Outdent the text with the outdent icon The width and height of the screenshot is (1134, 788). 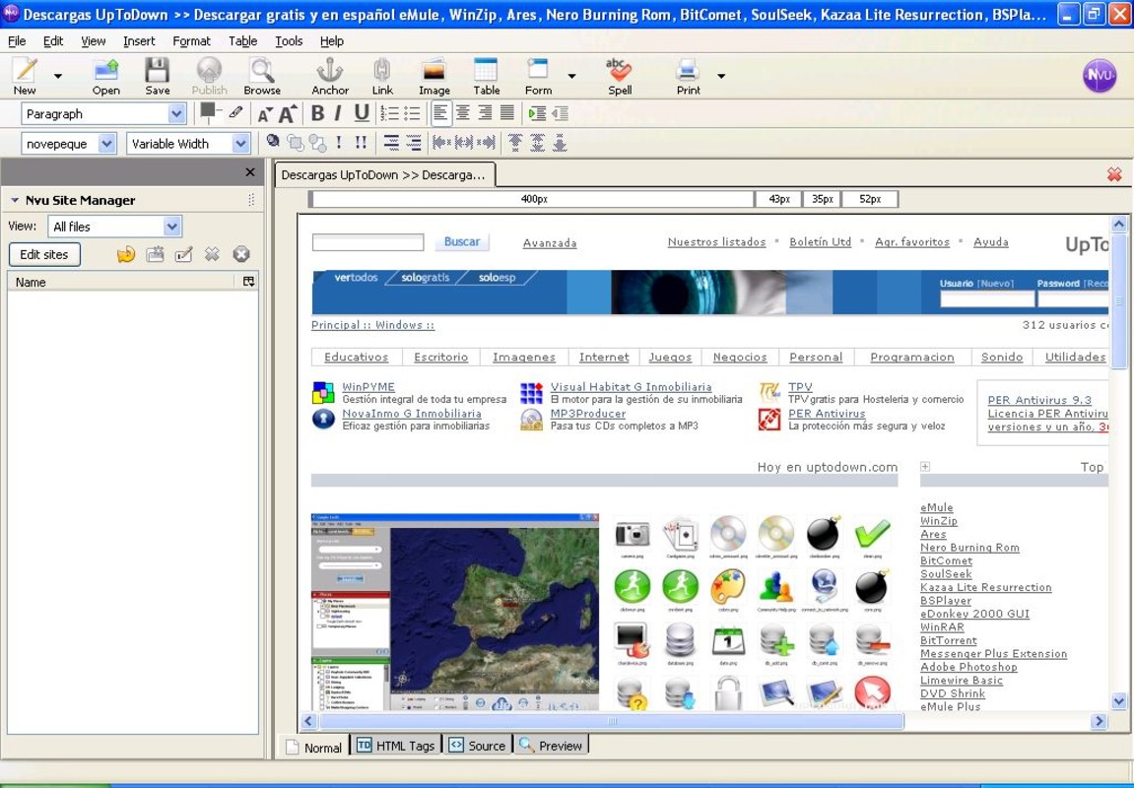pos(560,113)
